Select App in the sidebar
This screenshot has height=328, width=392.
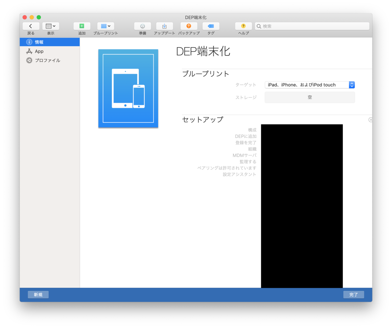tap(39, 51)
